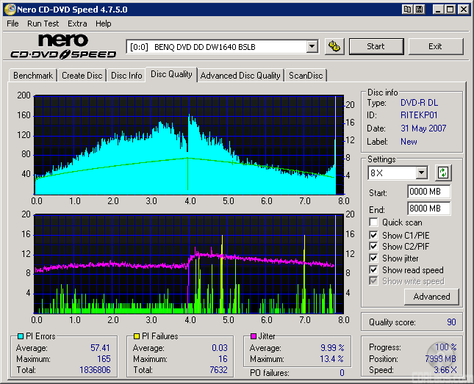This screenshot has width=474, height=384.
Task: Click the copy screenshot icon in title bar
Action: tap(407, 10)
